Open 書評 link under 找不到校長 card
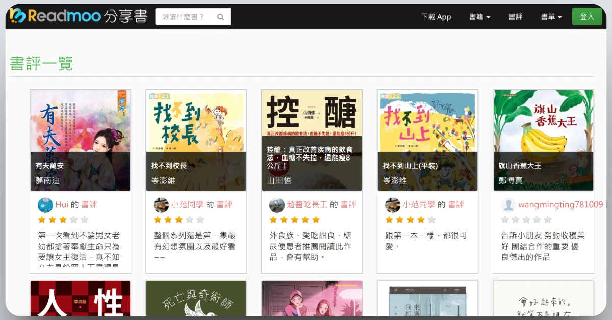This screenshot has height=320, width=612. [224, 205]
